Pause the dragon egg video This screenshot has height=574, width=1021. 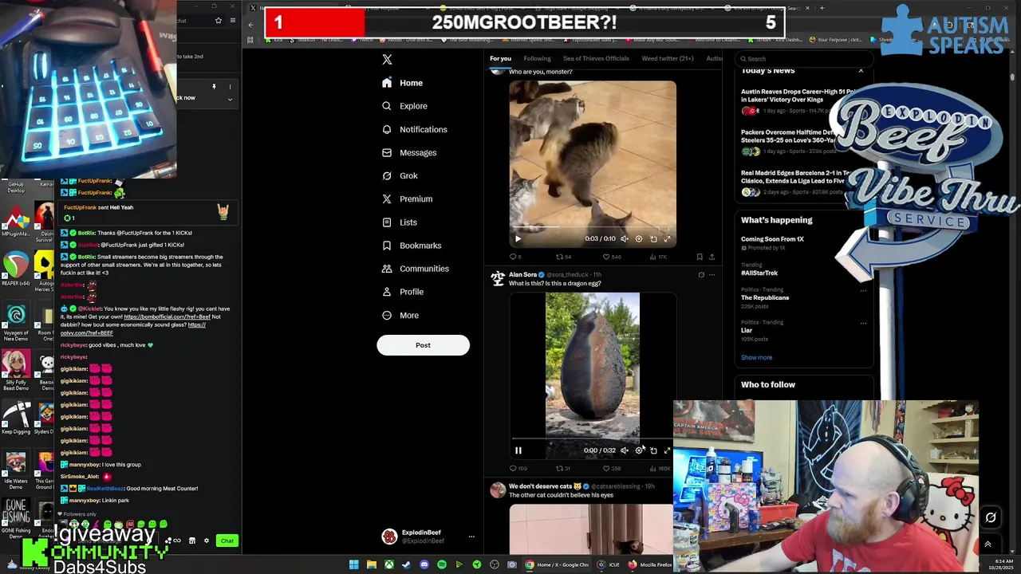[x=518, y=450]
